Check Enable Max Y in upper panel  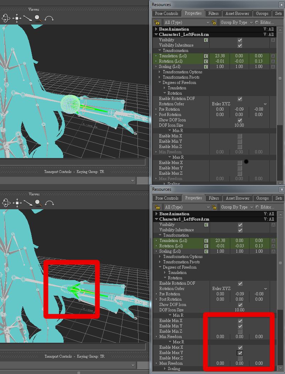240,168
